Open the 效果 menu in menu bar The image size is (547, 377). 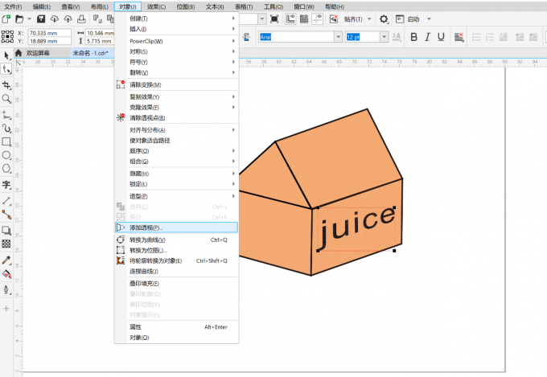tap(155, 6)
